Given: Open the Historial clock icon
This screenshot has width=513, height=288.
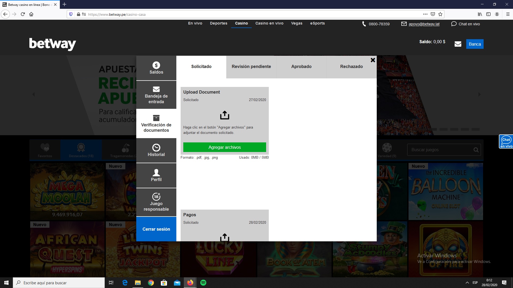Looking at the screenshot, I should click(x=156, y=147).
